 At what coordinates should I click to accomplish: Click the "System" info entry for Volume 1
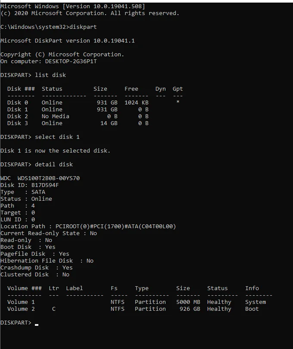[255, 302]
